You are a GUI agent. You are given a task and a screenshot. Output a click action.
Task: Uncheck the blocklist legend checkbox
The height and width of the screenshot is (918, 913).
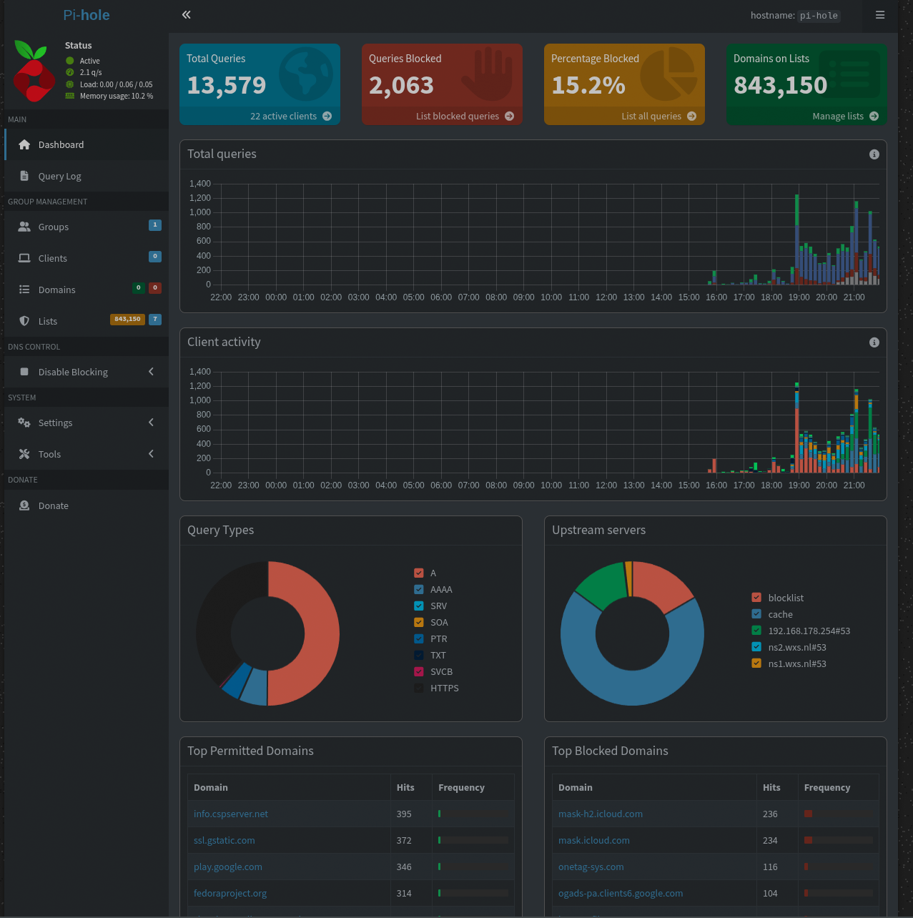click(756, 598)
